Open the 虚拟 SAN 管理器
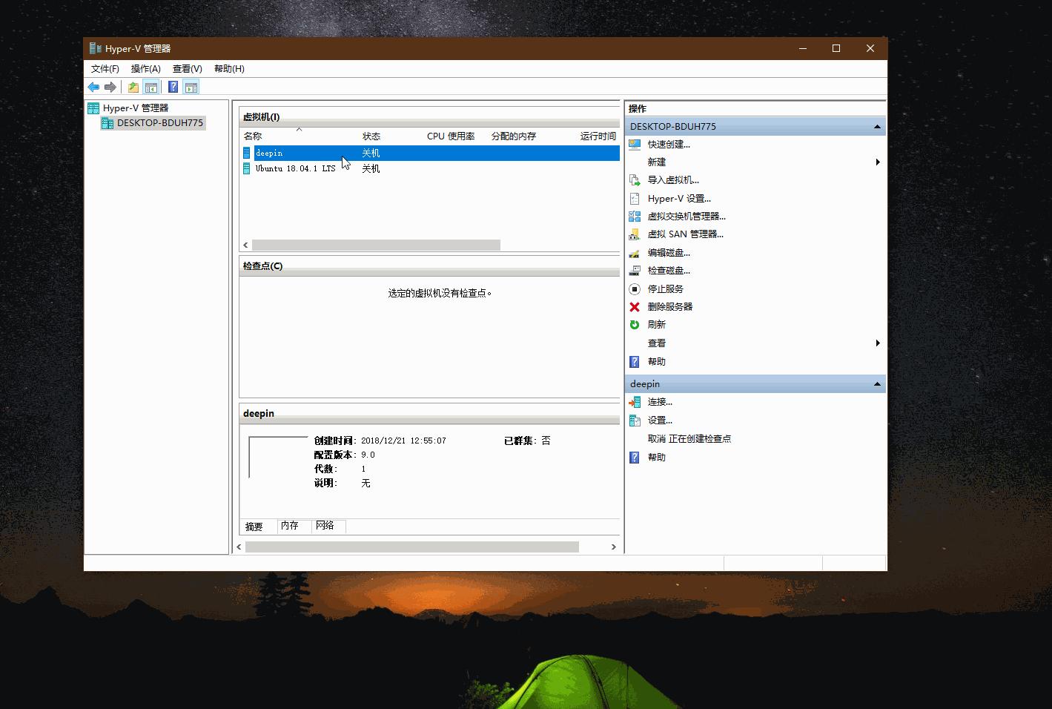This screenshot has width=1052, height=709. click(x=684, y=234)
